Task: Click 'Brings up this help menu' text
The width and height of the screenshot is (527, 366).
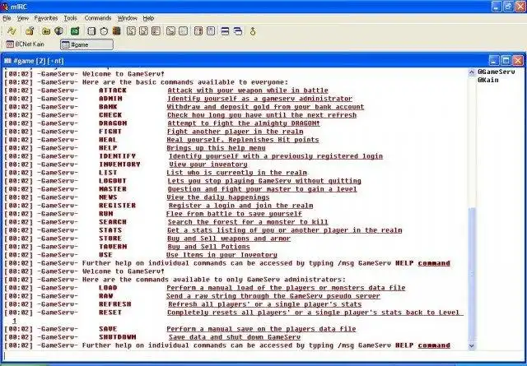Action: [x=216, y=148]
